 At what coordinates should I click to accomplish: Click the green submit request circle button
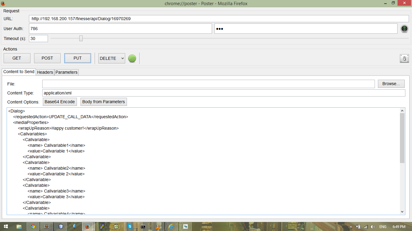[x=132, y=58]
